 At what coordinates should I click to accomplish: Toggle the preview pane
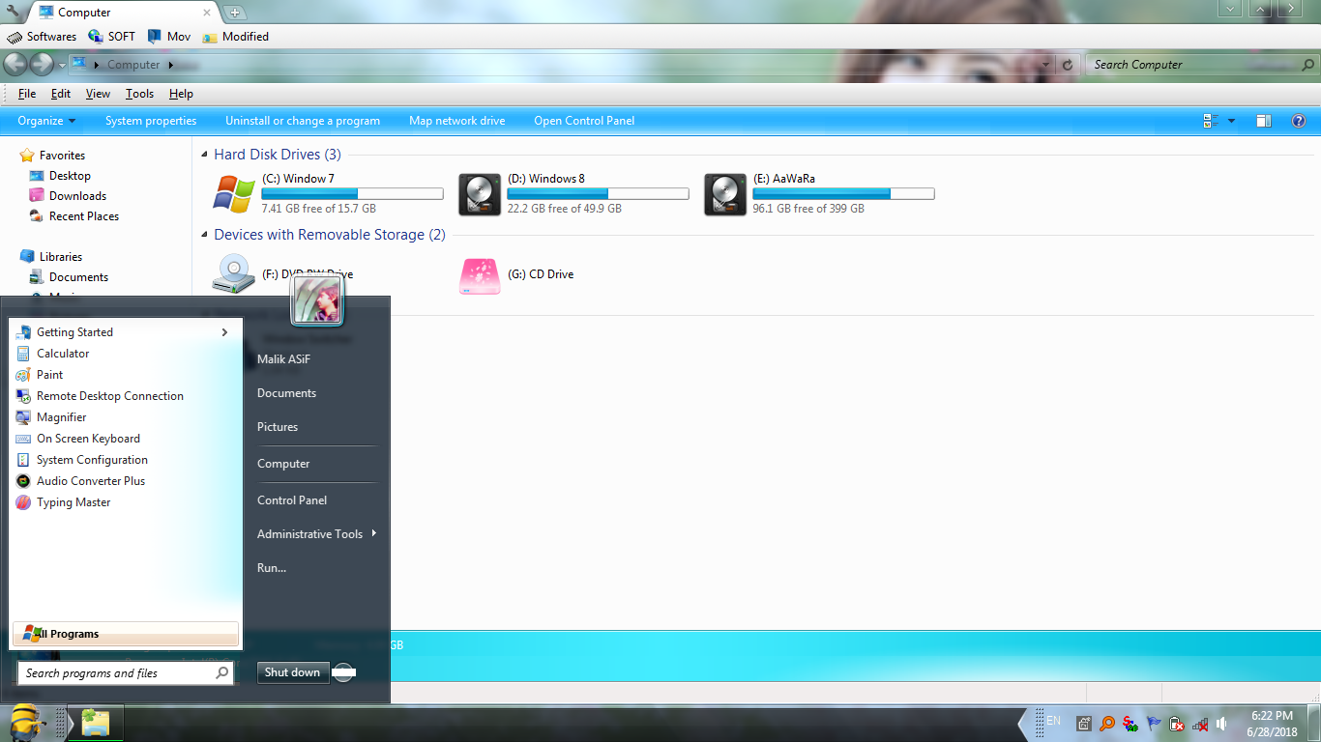[x=1263, y=121]
